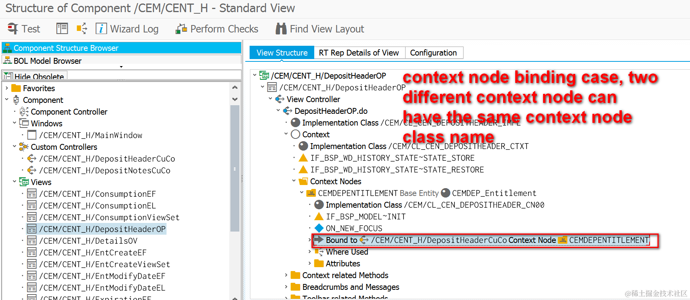Click the Context Nodes folder icon
Screen dimensions: 690x300
click(303, 181)
